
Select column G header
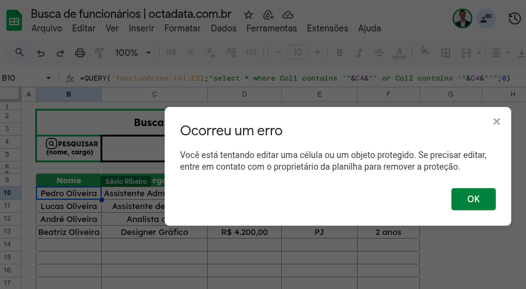click(451, 94)
